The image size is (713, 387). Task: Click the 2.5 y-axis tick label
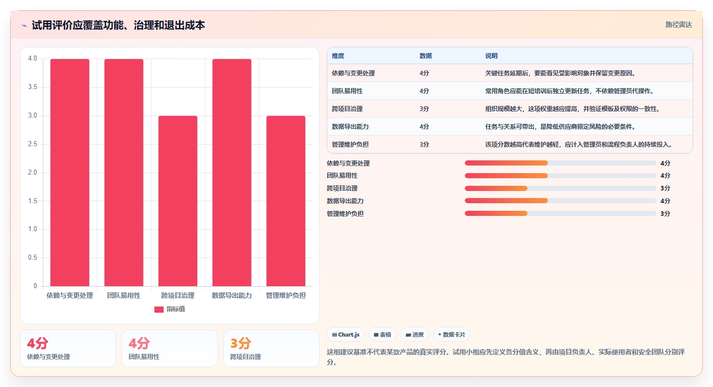pos(33,144)
